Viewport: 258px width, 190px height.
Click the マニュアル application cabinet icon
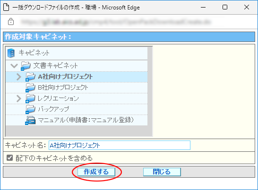click(30, 120)
